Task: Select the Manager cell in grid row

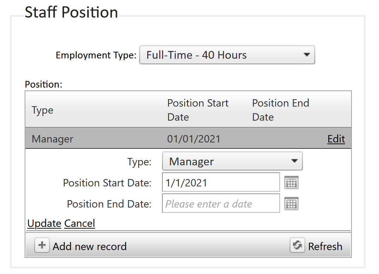Action: (x=52, y=139)
